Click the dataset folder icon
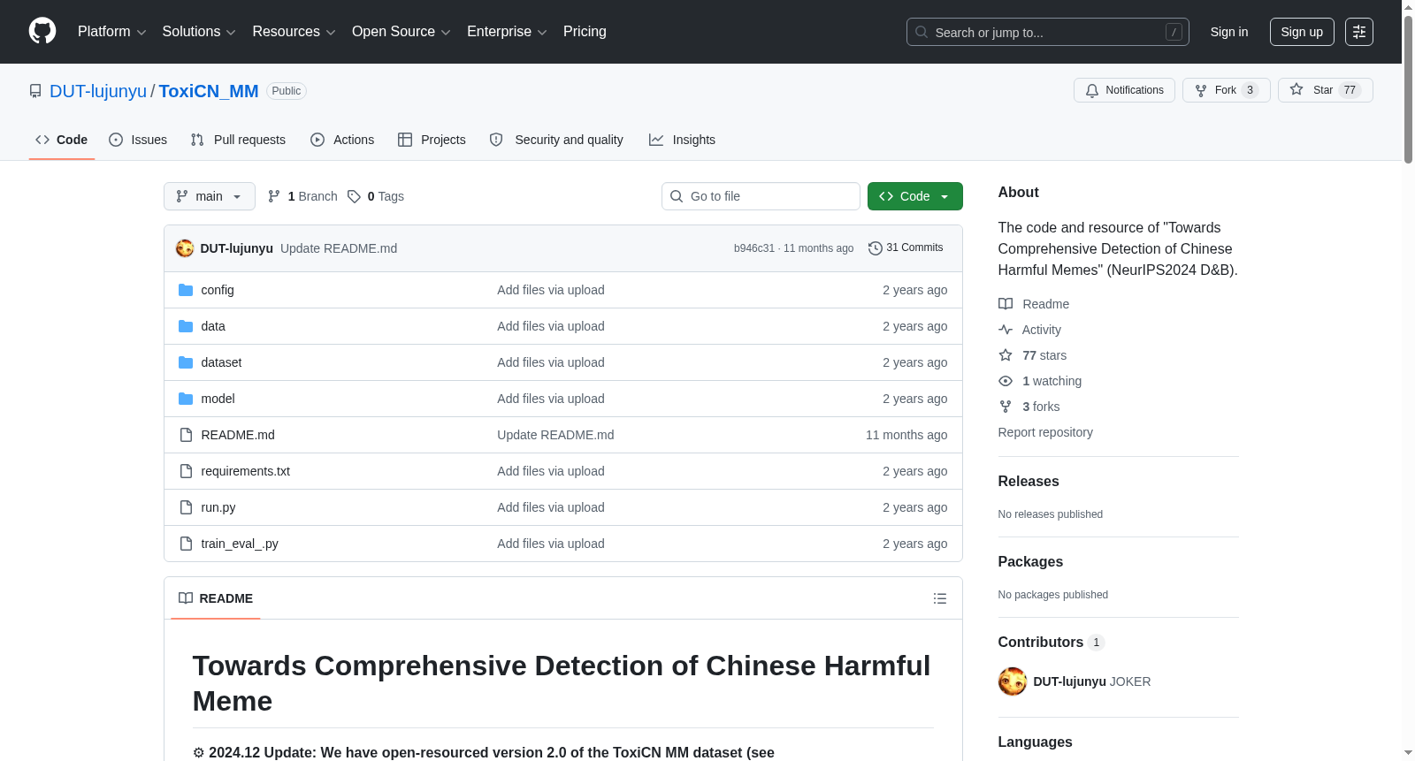The width and height of the screenshot is (1415, 761). pos(186,362)
